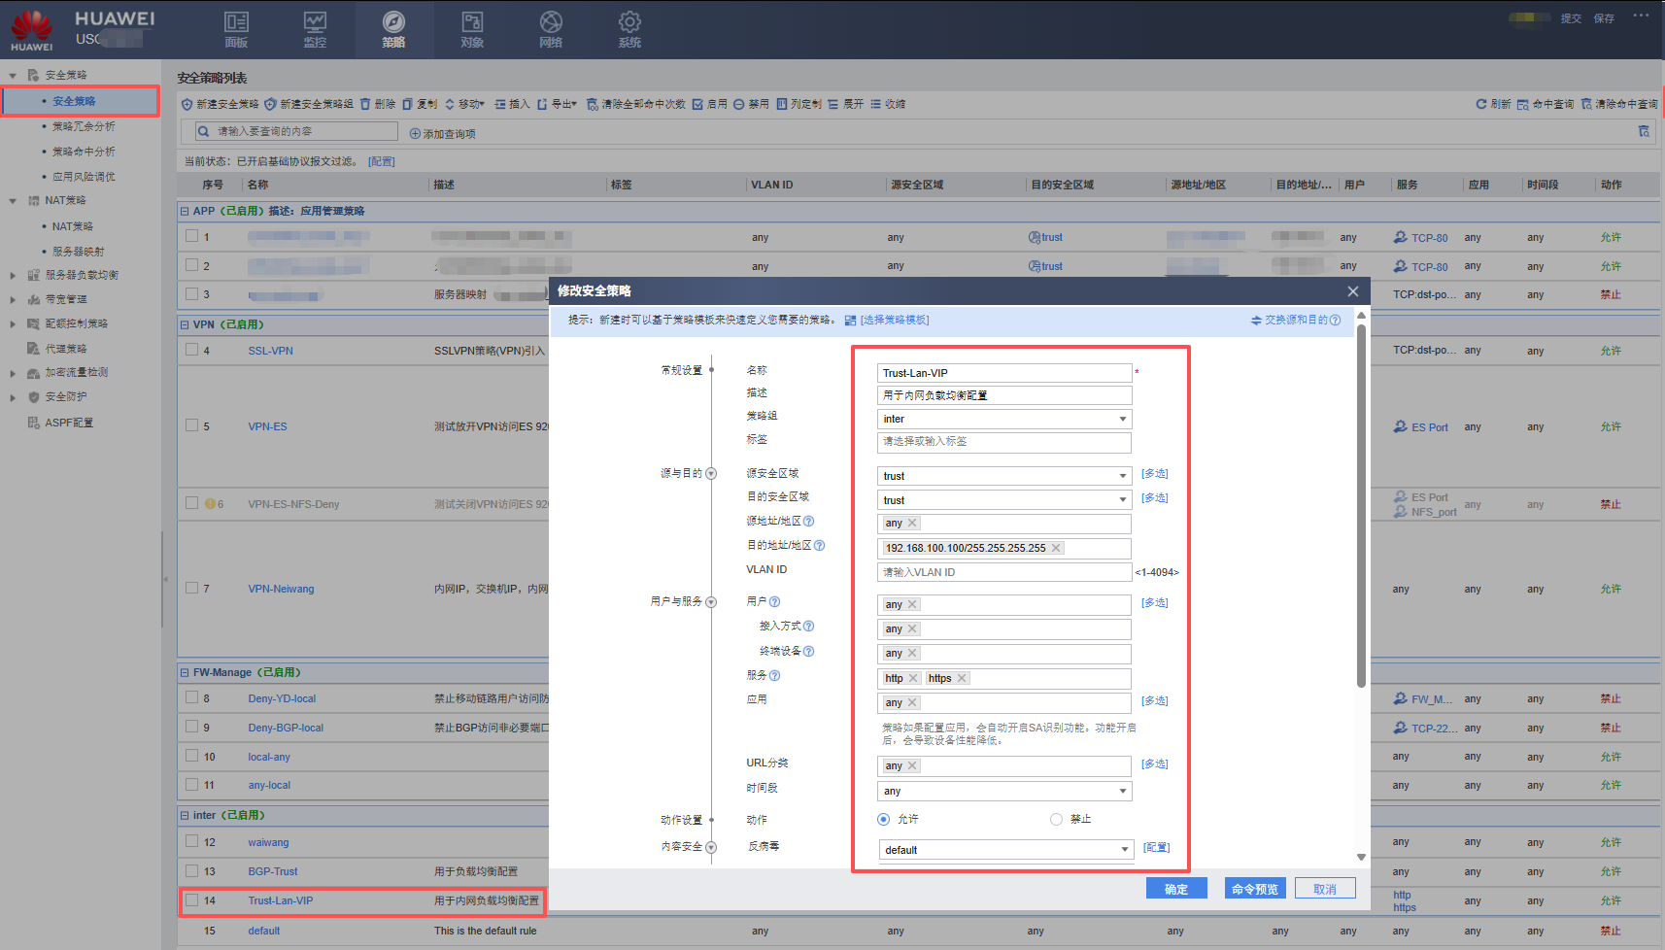Open the 移动 move dropdown in toolbar
1665x950 pixels.
coord(464,104)
